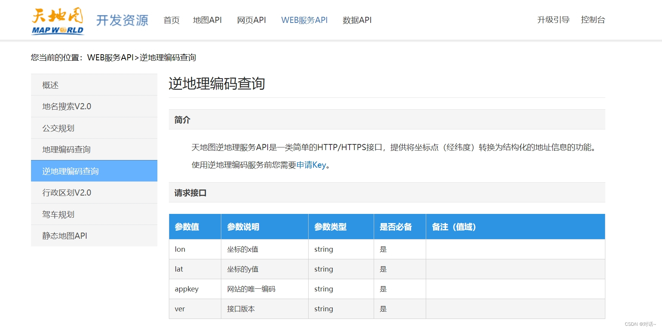
Task: Click string type in ver row
Action: 341,309
